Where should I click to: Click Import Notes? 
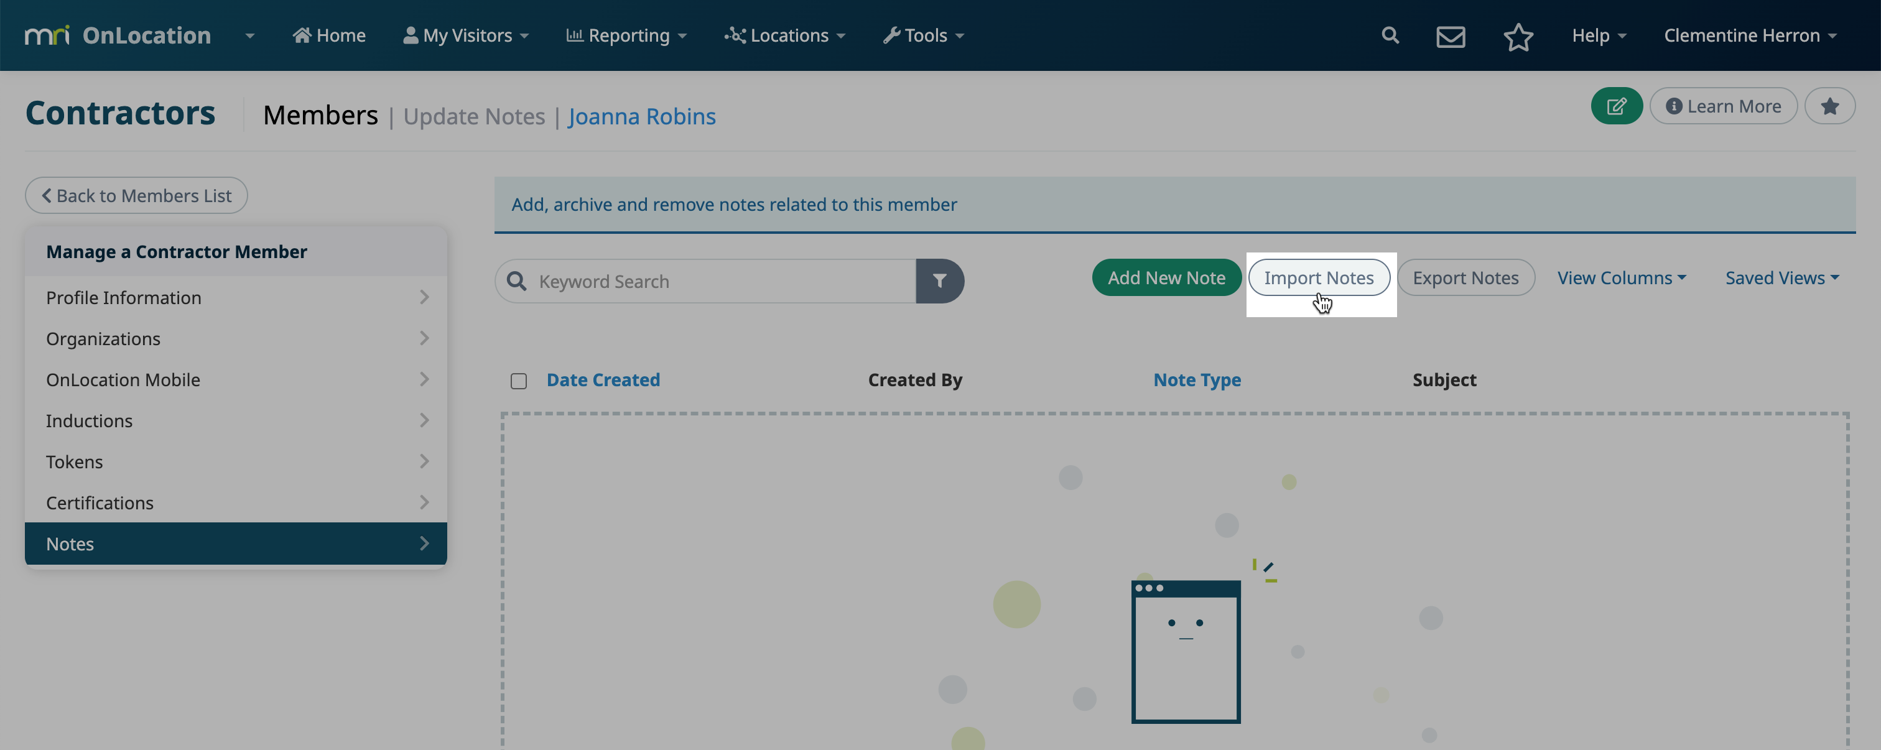coord(1319,277)
